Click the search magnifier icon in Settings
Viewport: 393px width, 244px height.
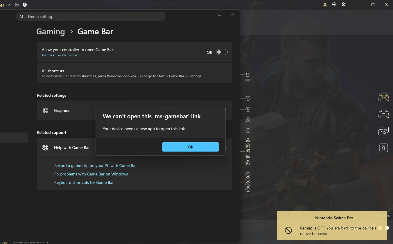(22, 17)
